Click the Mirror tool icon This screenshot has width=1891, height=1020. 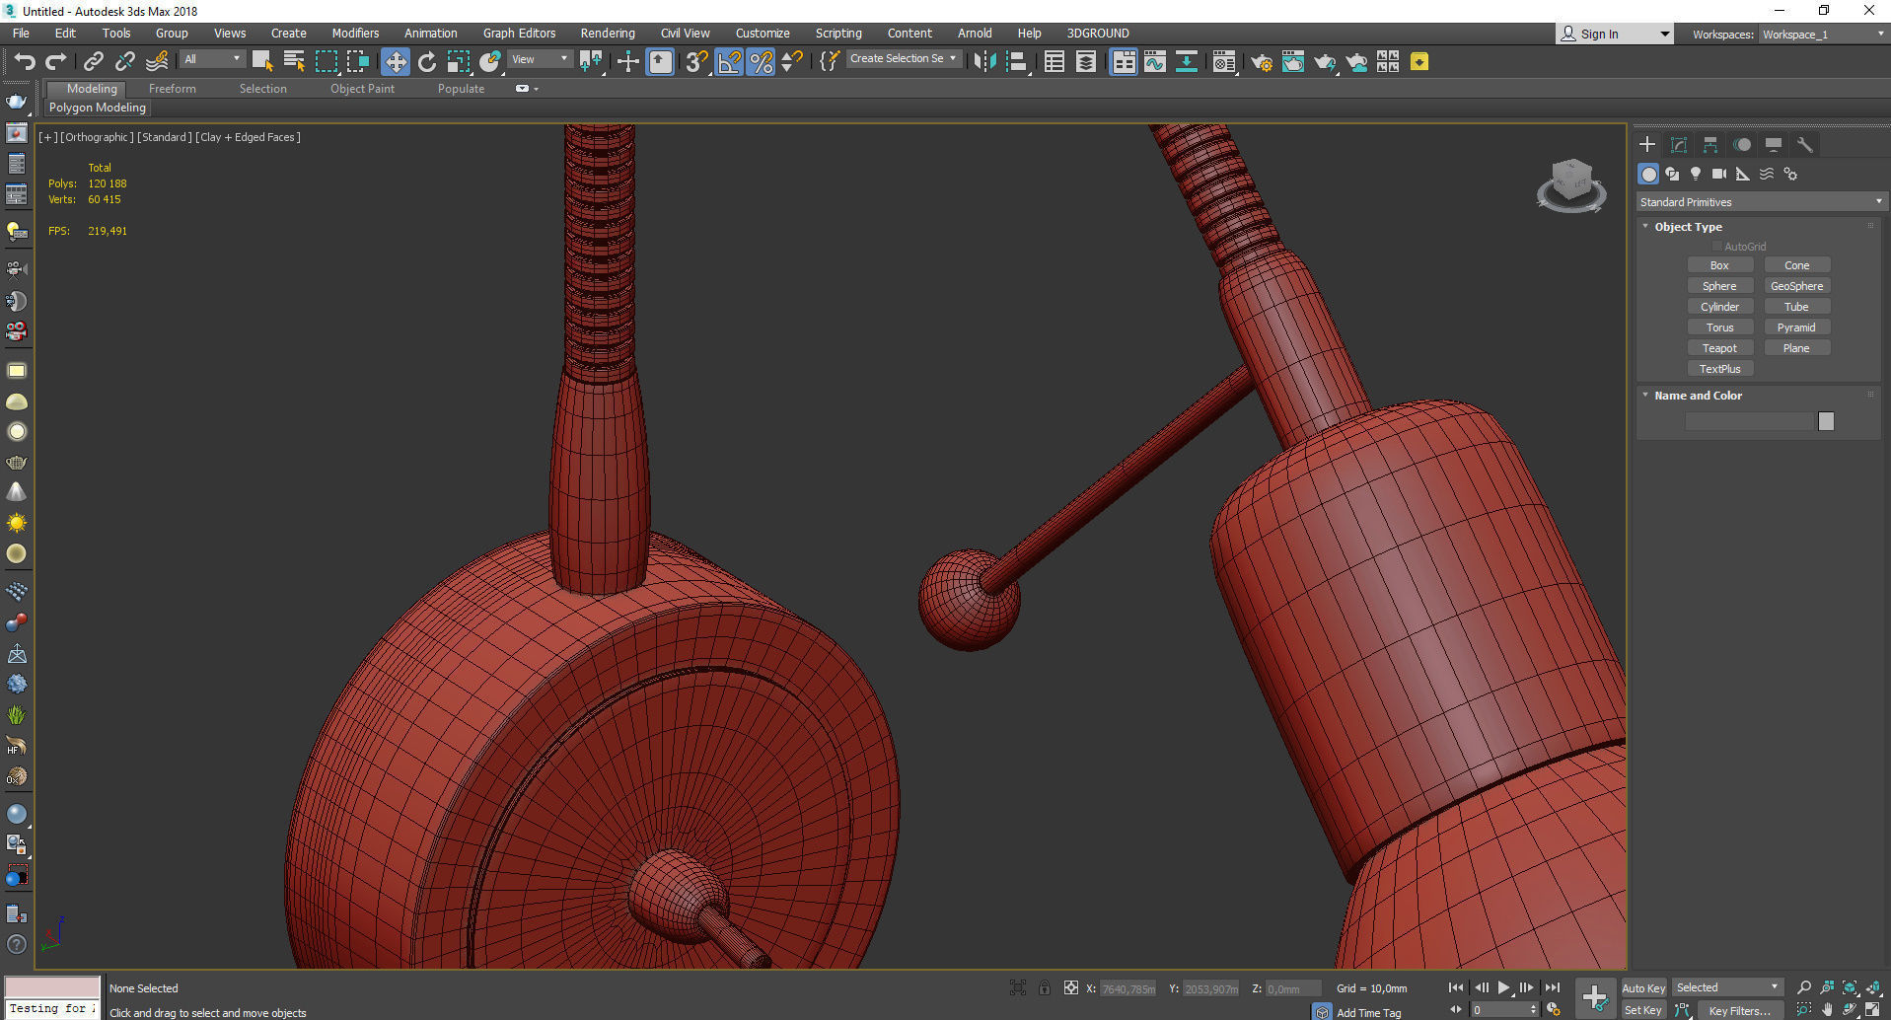pos(984,62)
